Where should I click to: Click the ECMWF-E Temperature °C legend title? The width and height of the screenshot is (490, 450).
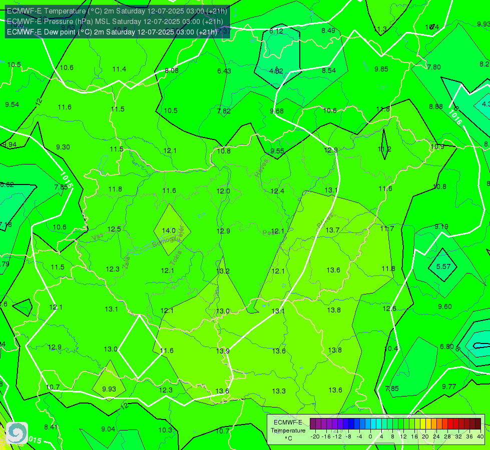tap(288, 430)
